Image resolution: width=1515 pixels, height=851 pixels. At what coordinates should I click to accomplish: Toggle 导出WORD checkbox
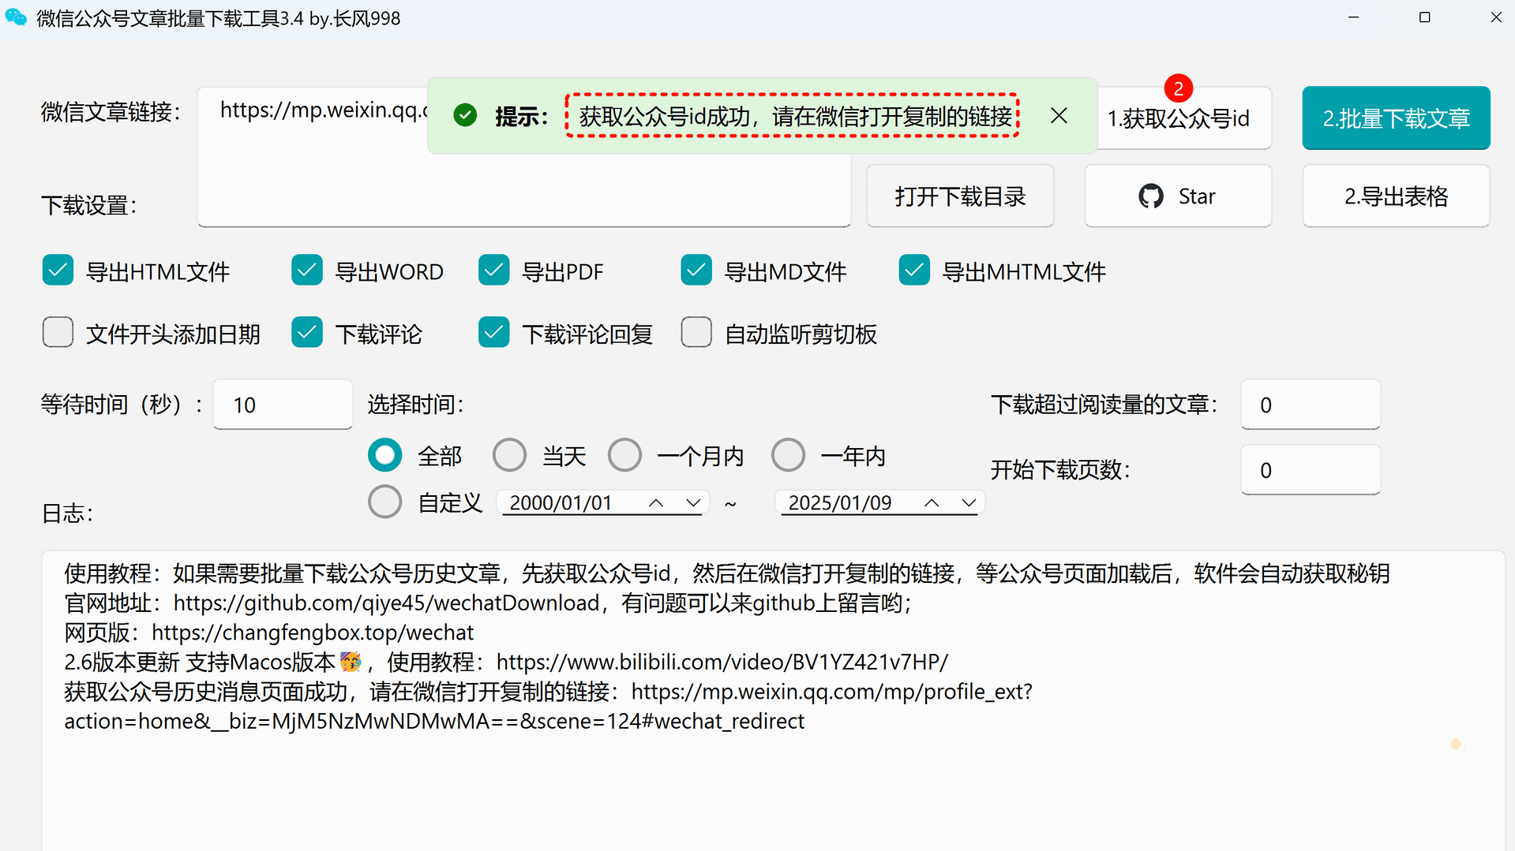pyautogui.click(x=307, y=271)
